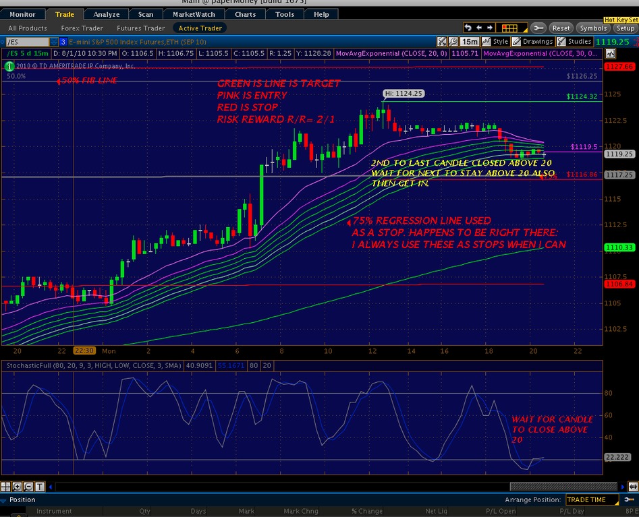Click the green info icon on chart

click(9, 66)
